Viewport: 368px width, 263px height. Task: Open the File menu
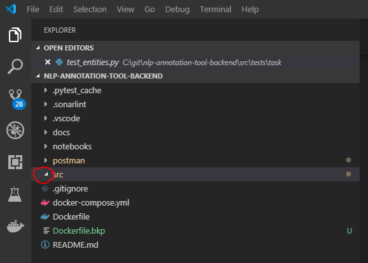[33, 10]
